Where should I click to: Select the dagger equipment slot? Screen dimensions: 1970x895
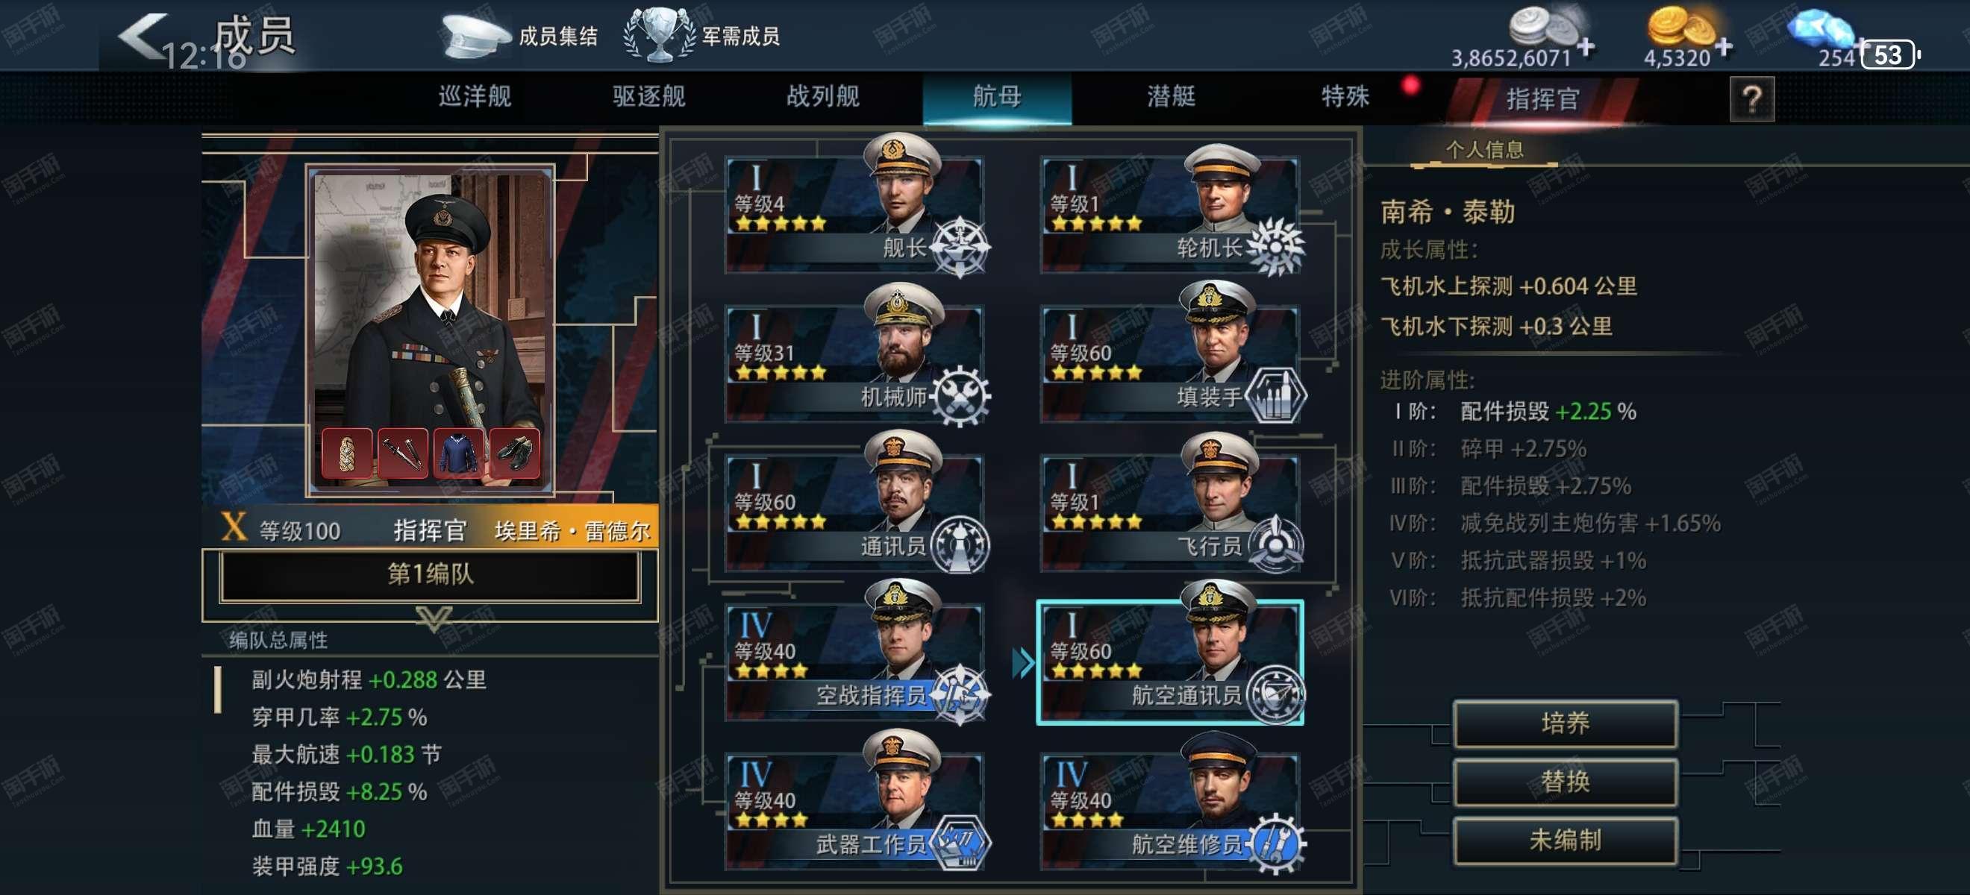point(403,454)
